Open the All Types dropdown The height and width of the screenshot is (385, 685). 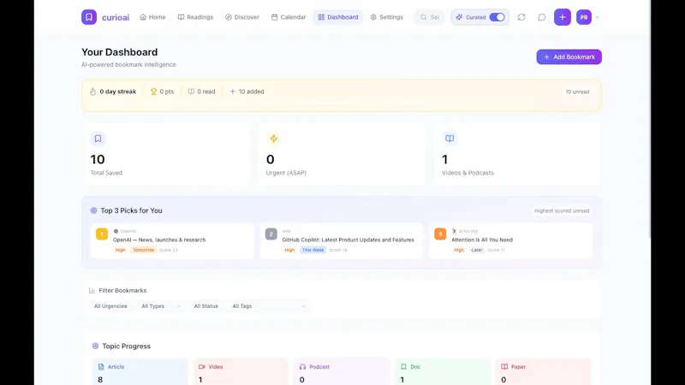[x=160, y=306]
